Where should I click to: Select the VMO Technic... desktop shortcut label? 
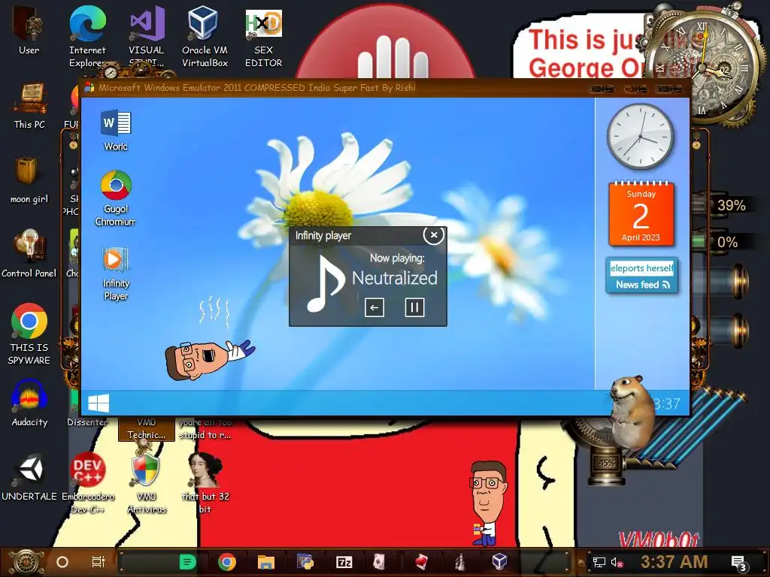click(147, 429)
